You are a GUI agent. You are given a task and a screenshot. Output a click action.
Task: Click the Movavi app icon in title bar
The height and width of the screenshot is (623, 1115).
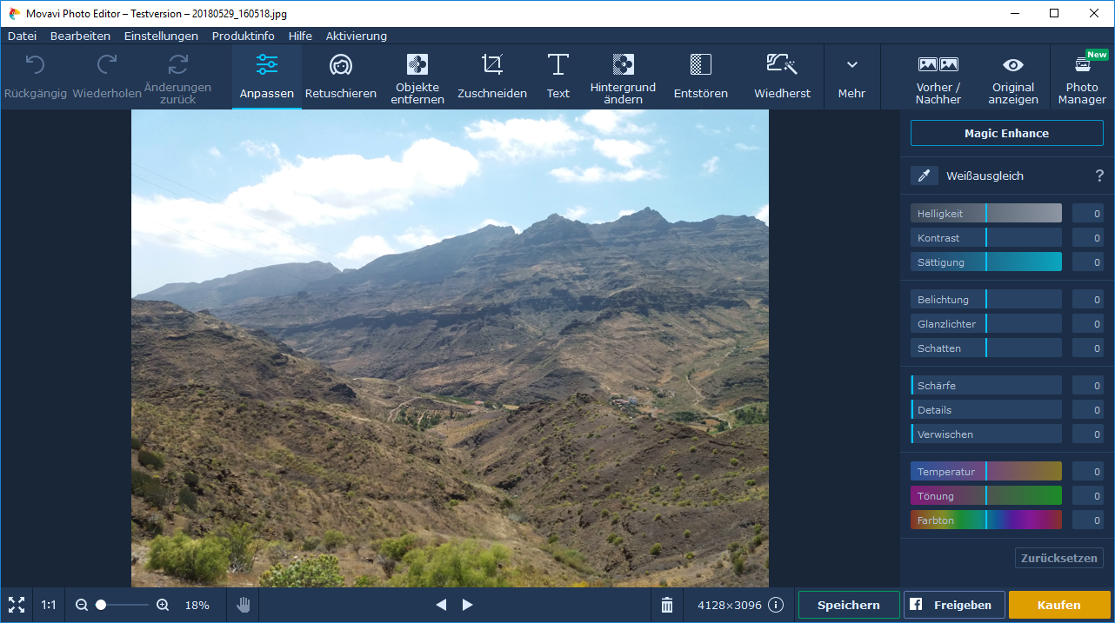point(15,13)
